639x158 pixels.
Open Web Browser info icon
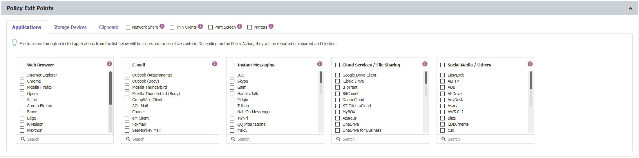(109, 64)
